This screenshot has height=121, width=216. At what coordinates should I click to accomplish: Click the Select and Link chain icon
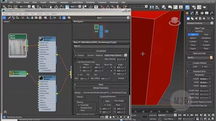pyautogui.click(x=4, y=7)
